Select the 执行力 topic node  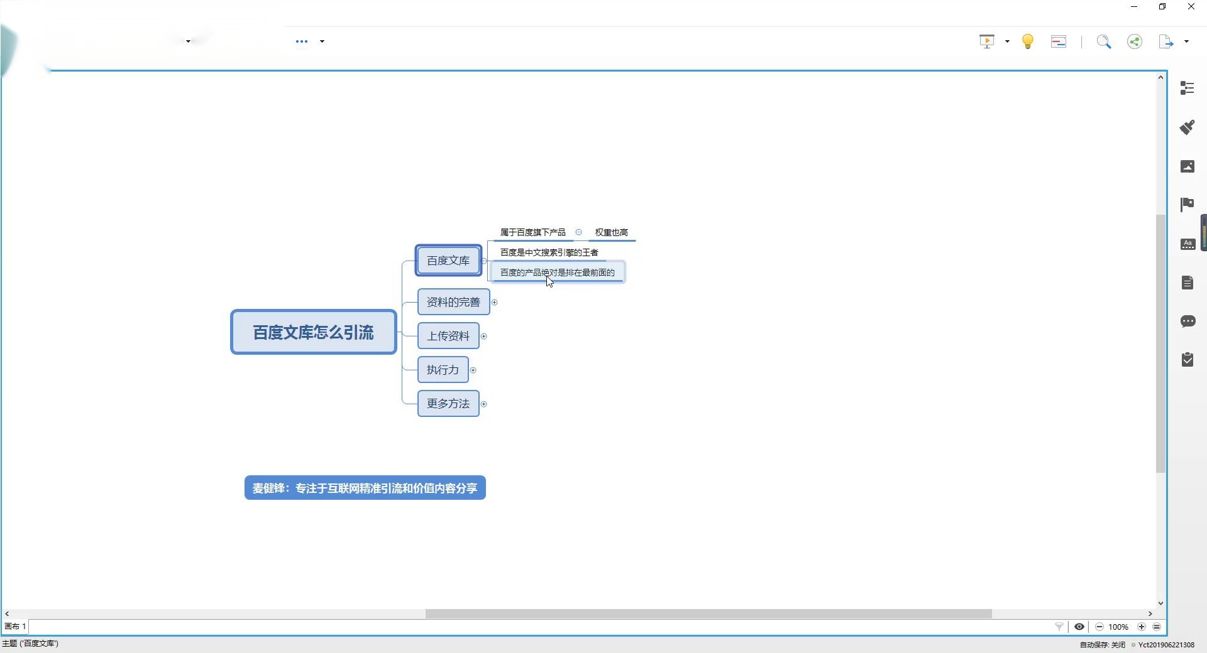[443, 370]
